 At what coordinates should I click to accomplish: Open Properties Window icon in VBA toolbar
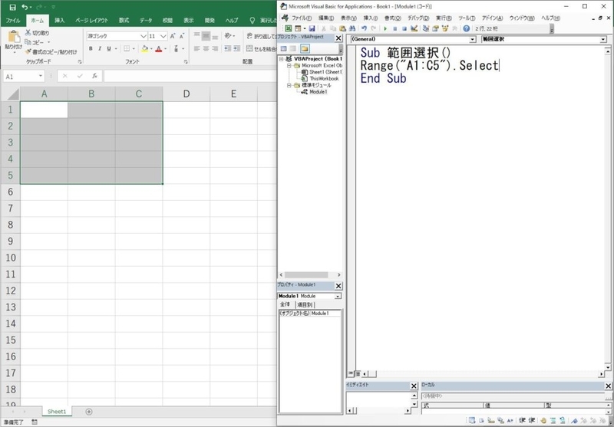[435, 28]
